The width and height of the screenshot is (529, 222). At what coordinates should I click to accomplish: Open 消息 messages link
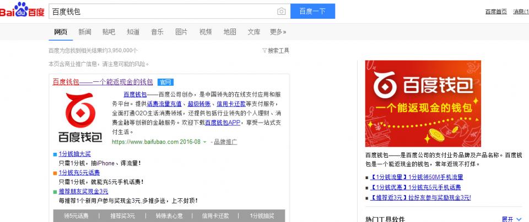(521, 12)
